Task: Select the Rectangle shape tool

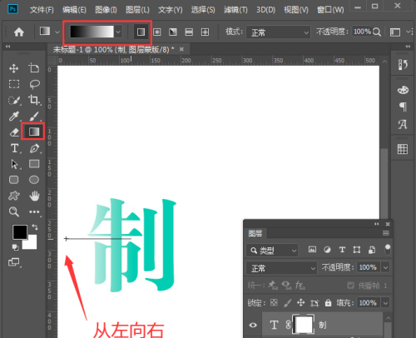Action: pyautogui.click(x=34, y=164)
